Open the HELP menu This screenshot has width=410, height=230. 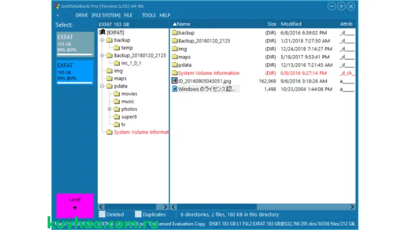165,15
